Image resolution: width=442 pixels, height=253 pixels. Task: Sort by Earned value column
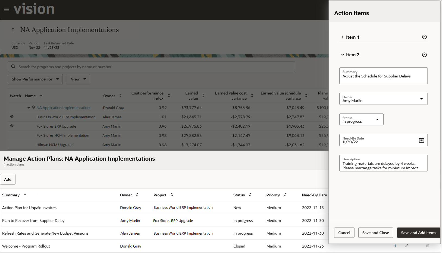point(203,96)
